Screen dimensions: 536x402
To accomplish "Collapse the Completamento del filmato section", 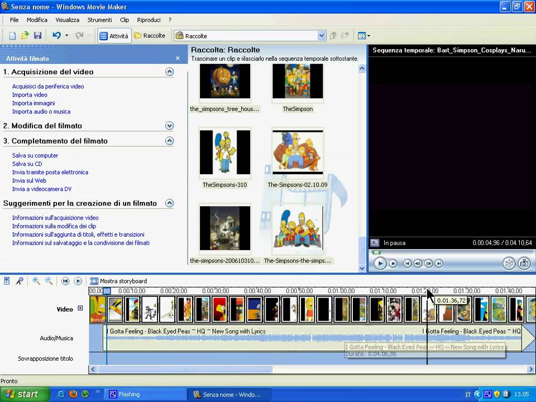I will point(170,141).
